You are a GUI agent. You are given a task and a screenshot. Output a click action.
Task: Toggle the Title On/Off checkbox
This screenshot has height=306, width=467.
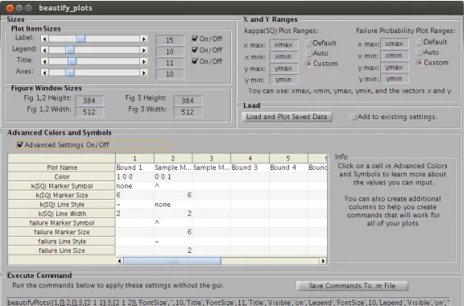click(195, 61)
